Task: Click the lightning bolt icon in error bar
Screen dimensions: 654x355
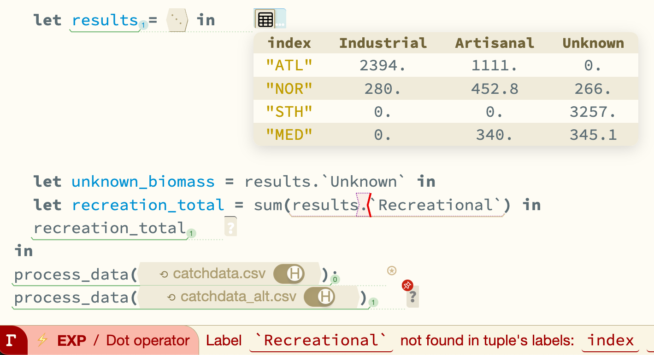Action: click(42, 340)
